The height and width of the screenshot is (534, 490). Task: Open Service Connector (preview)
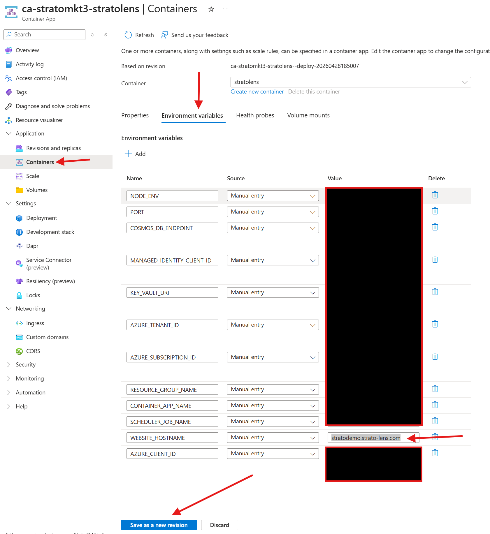[x=49, y=264]
